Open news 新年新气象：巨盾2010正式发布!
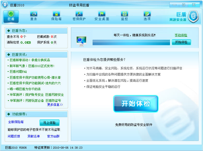This screenshot has width=203, height=151. point(32,66)
